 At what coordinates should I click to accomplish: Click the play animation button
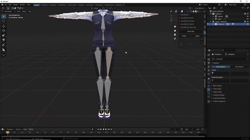point(106,129)
